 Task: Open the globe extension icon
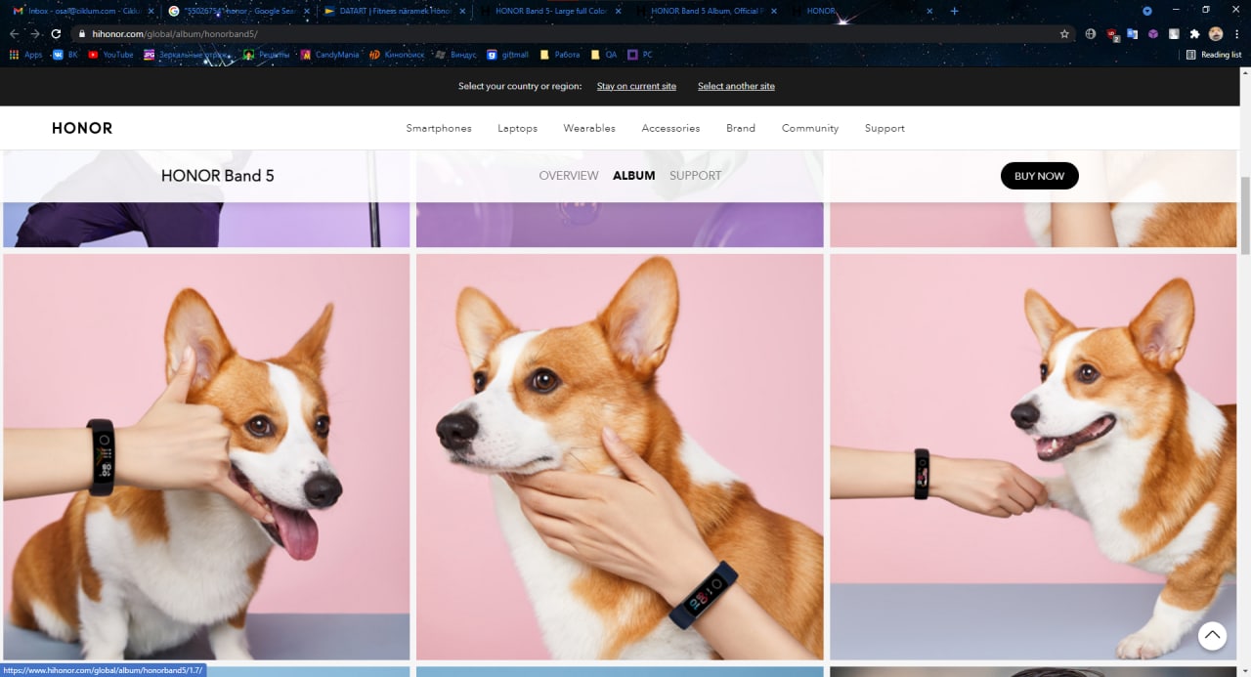pyautogui.click(x=1091, y=33)
